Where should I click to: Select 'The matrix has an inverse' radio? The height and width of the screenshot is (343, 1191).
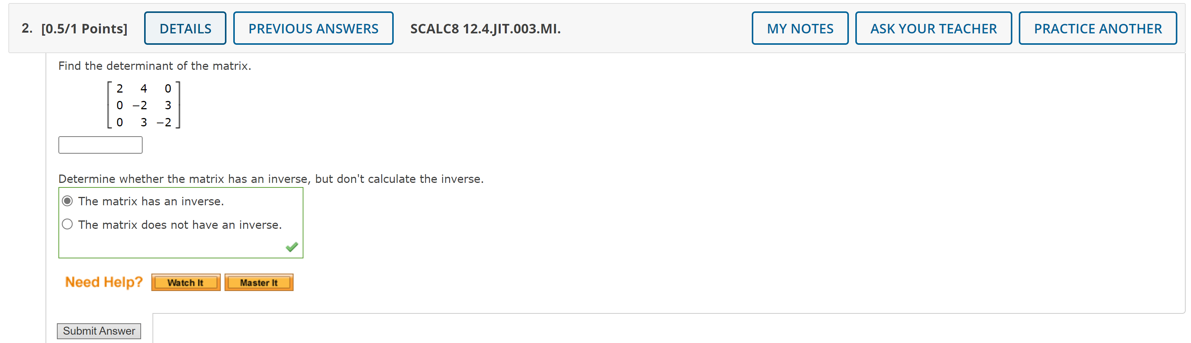[x=68, y=201]
